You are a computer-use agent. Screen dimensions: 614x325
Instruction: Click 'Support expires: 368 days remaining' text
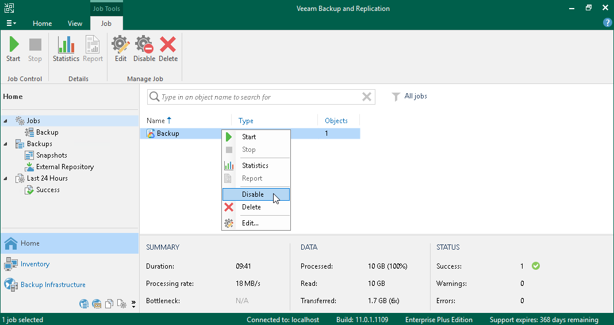coord(544,319)
